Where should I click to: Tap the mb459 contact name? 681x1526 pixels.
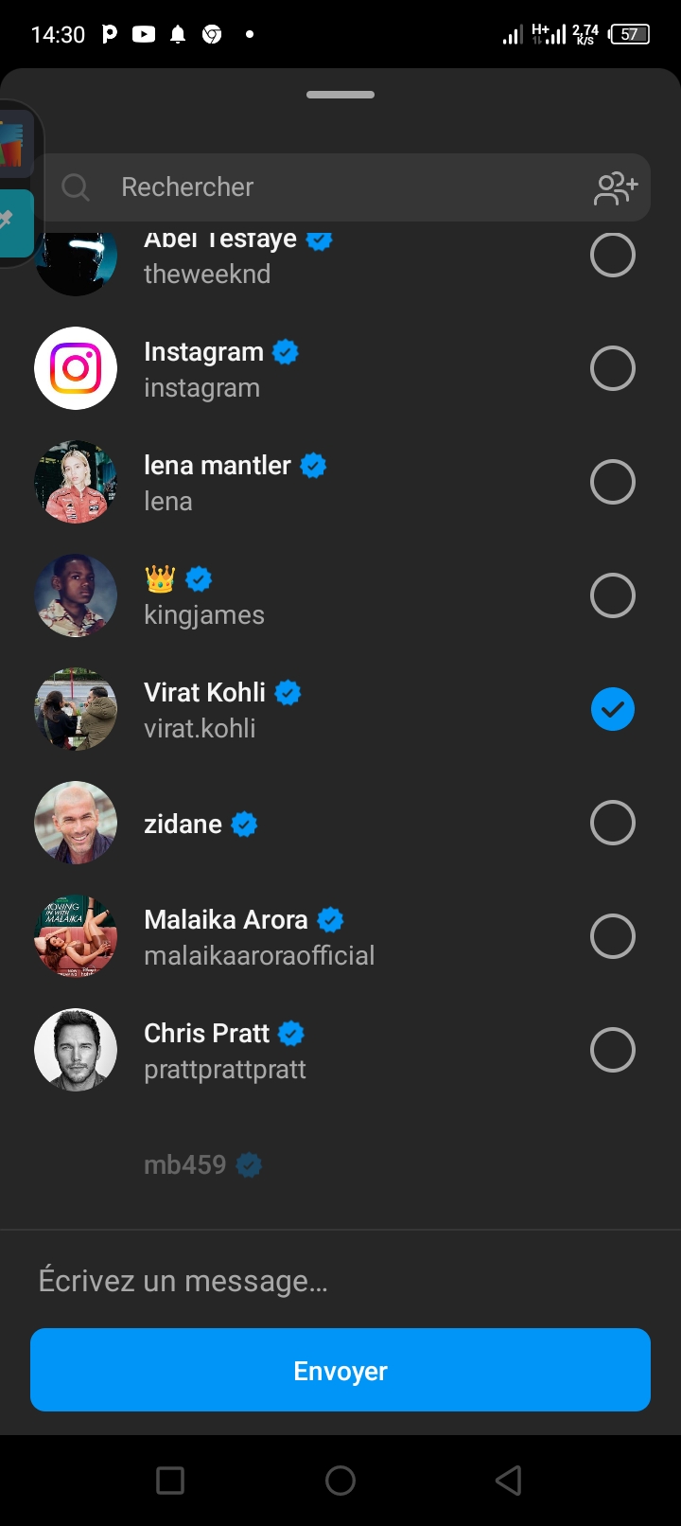(185, 1164)
